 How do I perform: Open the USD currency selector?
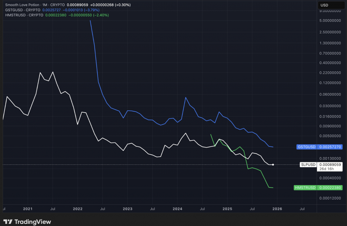coord(331,5)
